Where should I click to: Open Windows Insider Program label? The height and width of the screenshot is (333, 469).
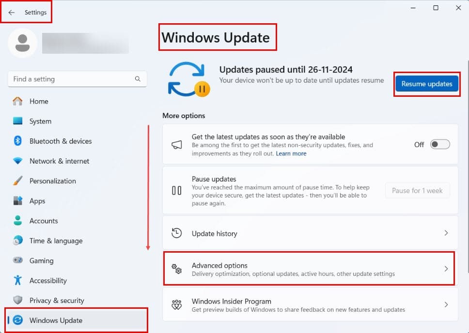[232, 302]
